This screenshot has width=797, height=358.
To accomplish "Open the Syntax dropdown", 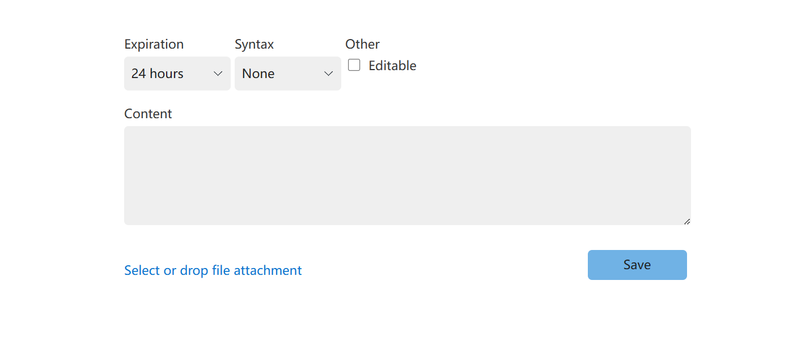I will tap(287, 74).
